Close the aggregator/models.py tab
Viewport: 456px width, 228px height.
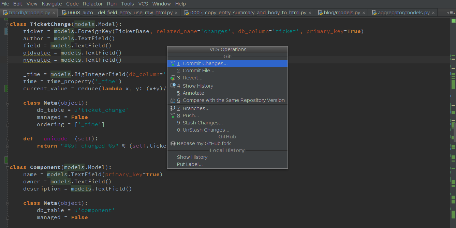(x=433, y=13)
